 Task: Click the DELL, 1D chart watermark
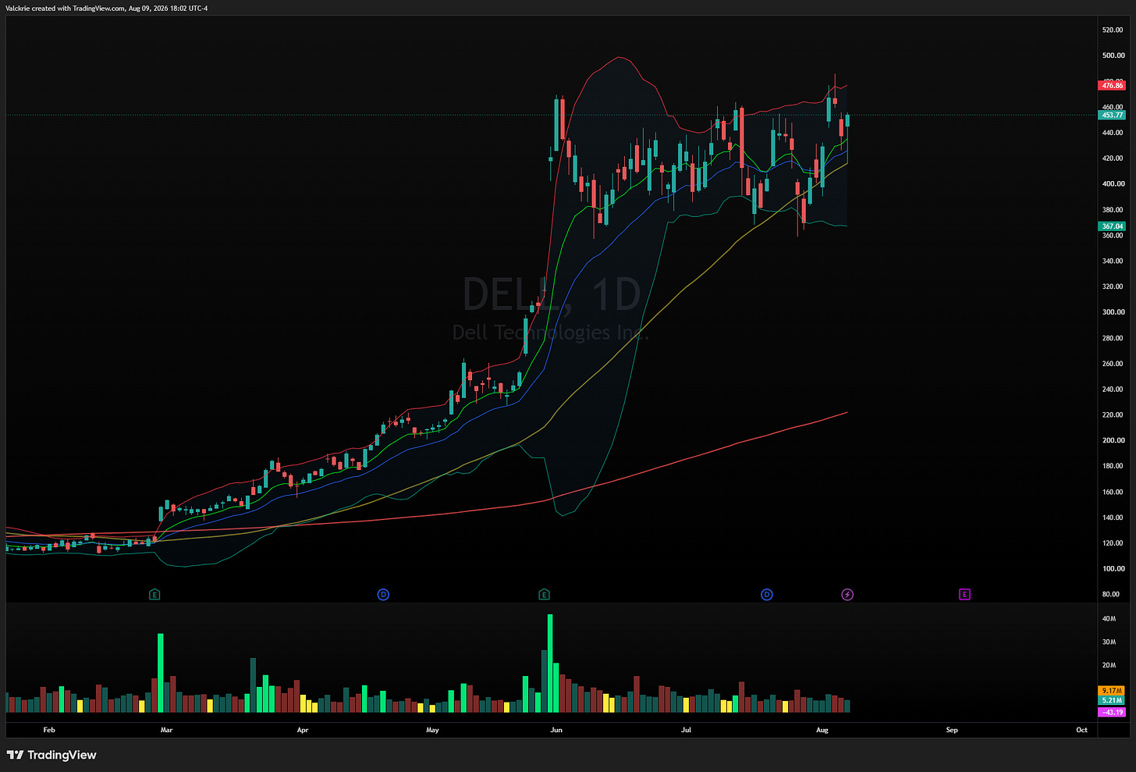point(552,294)
